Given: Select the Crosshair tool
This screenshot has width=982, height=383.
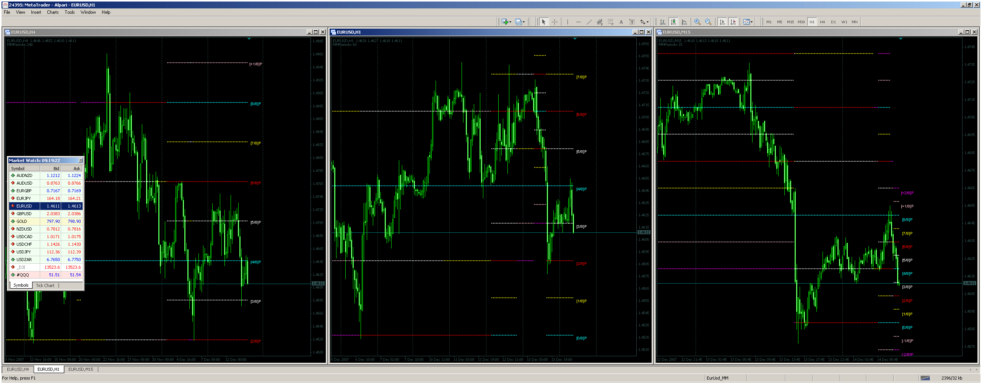Looking at the screenshot, I should point(554,22).
